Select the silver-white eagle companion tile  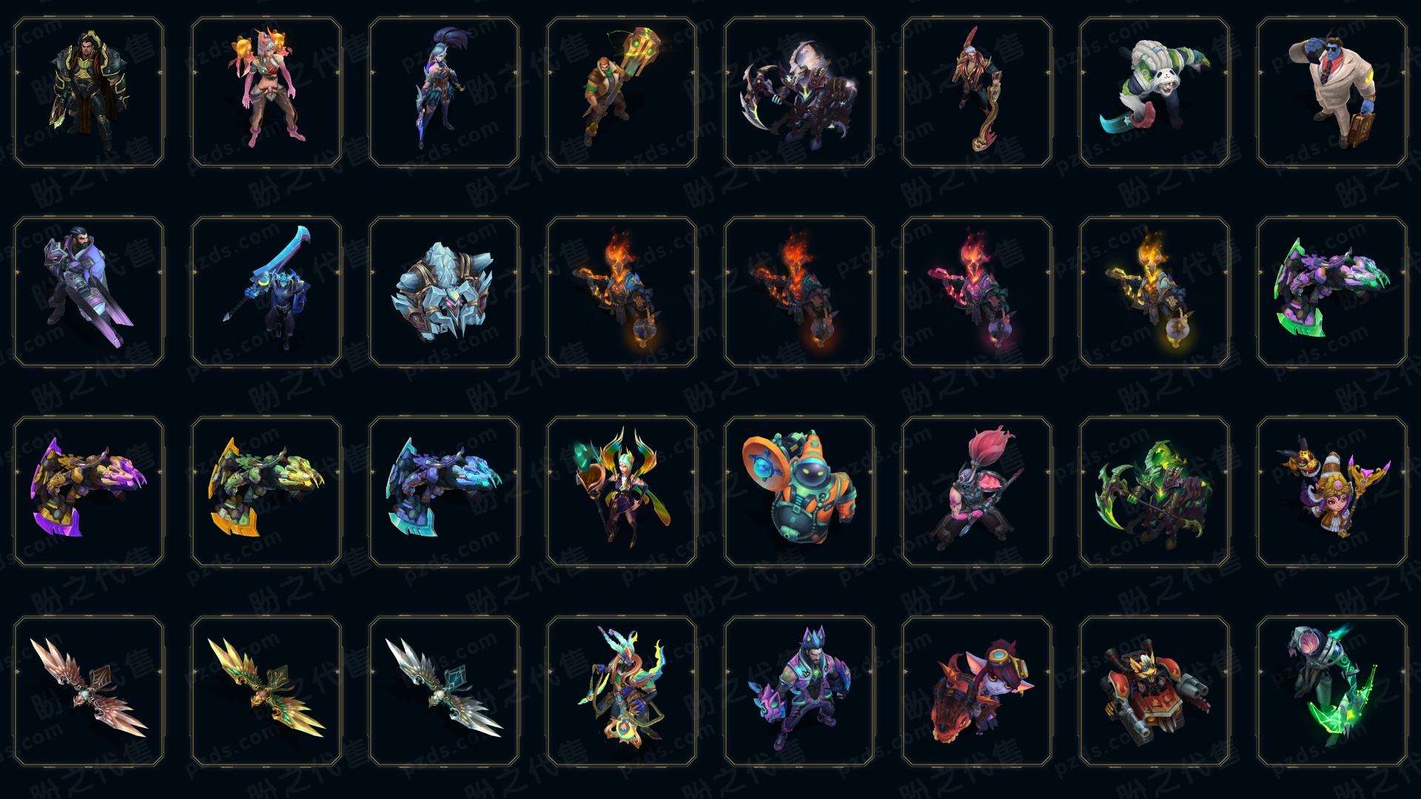(444, 691)
